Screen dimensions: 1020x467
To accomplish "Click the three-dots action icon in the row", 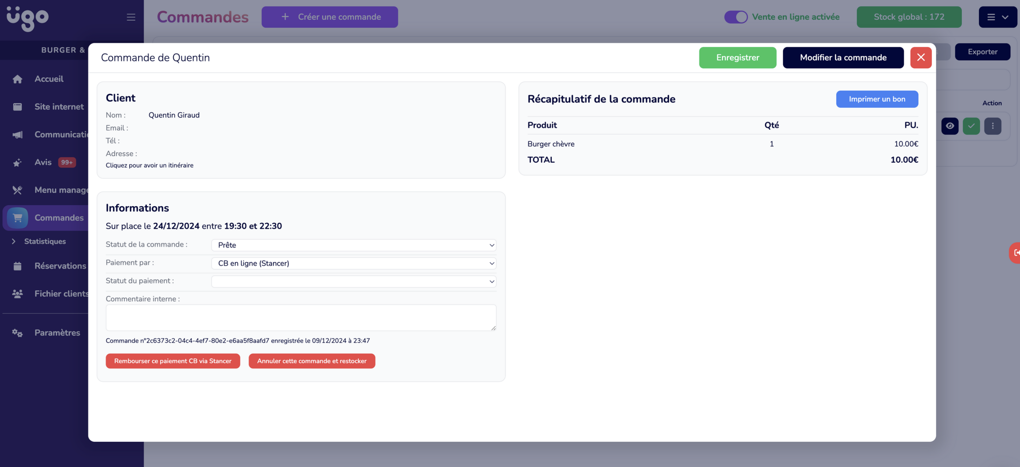I will tap(992, 126).
